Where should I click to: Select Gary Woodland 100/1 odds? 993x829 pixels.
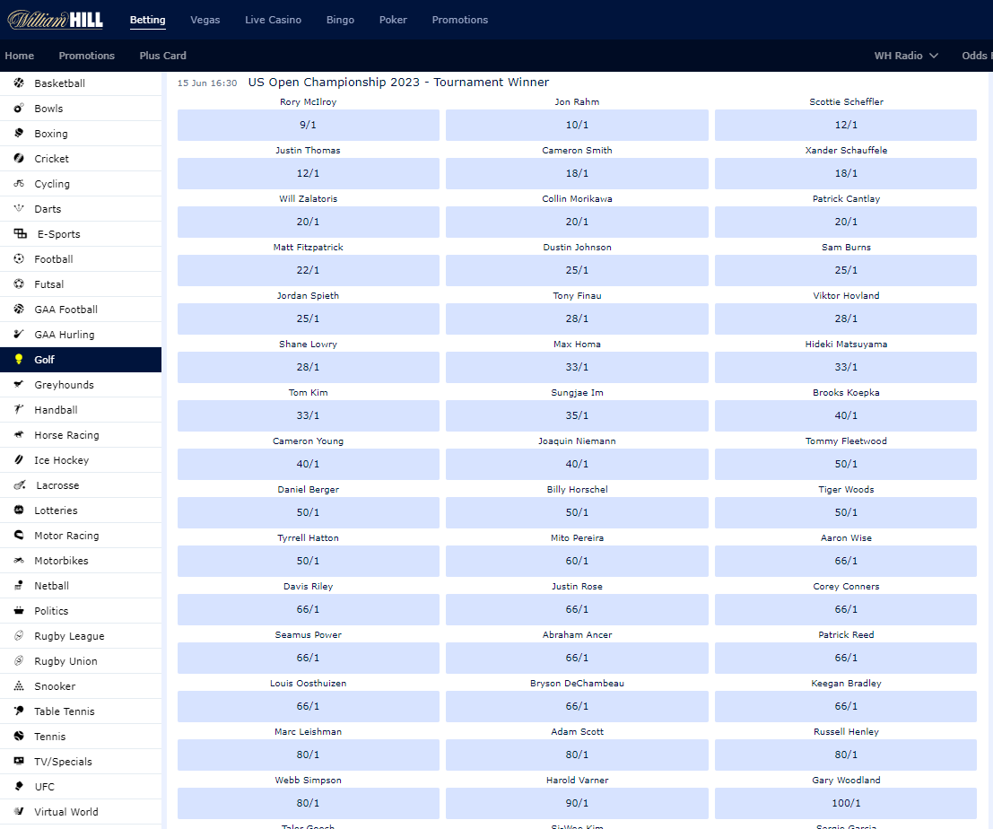pos(846,803)
